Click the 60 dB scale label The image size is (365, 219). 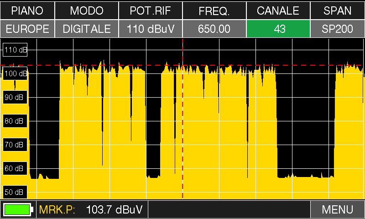click(x=15, y=168)
